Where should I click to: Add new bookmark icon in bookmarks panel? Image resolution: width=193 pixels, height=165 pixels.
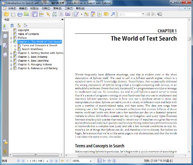(19, 25)
